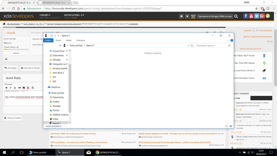Click the Facebook icon in XDA header
The width and height of the screenshot is (277, 156).
(x=245, y=16)
